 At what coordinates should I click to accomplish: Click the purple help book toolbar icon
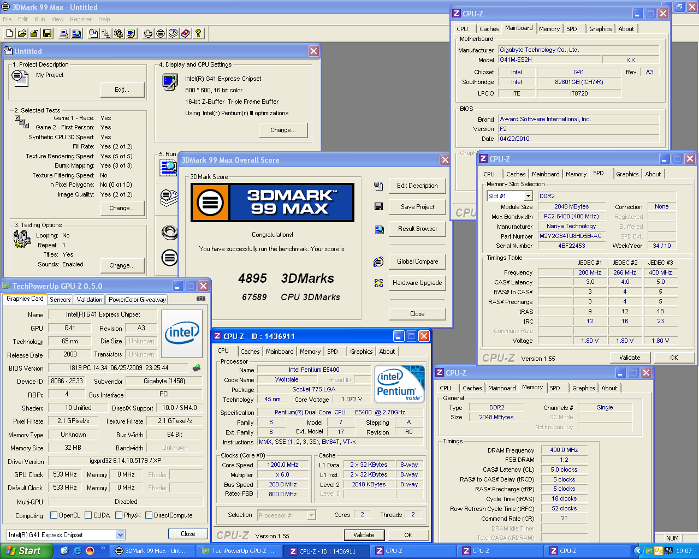pyautogui.click(x=186, y=33)
